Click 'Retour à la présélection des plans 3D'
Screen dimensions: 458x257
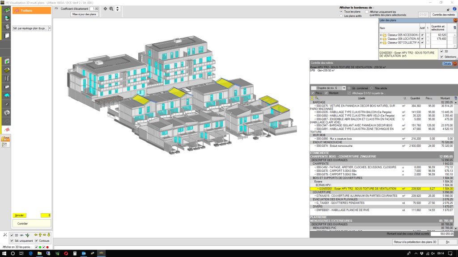[415, 242]
